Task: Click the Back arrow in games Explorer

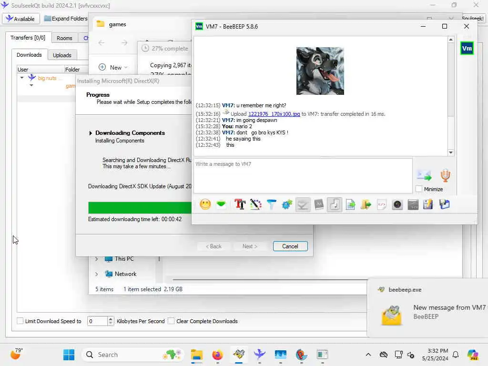Action: tap(101, 42)
